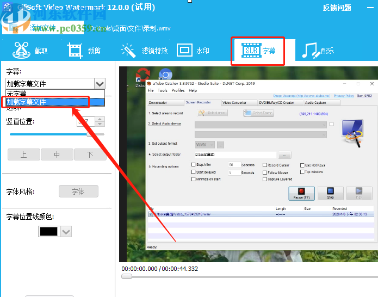Decrease 竖直位置 value with down spinner arrow
The width and height of the screenshot is (378, 297).
click(100, 124)
